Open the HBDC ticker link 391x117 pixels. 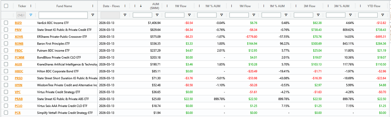[19, 71]
